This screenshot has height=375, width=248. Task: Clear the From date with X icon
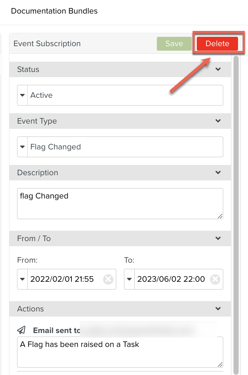(108, 279)
